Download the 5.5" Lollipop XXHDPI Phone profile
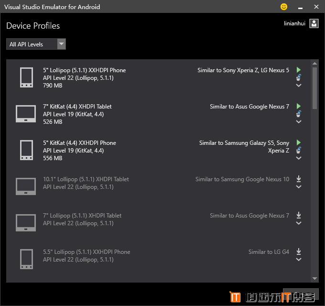 (x=298, y=251)
